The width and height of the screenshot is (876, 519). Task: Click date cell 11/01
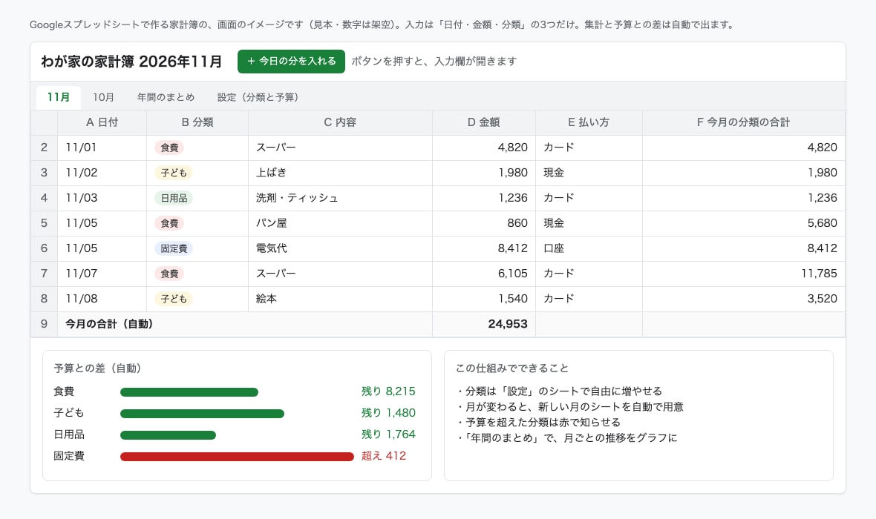click(102, 148)
